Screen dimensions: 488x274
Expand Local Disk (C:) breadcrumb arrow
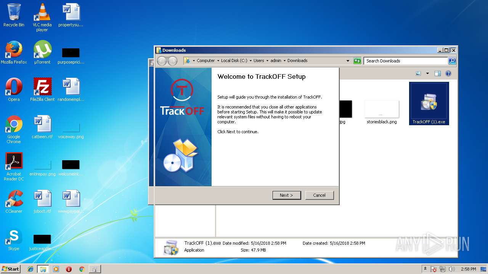[250, 61]
